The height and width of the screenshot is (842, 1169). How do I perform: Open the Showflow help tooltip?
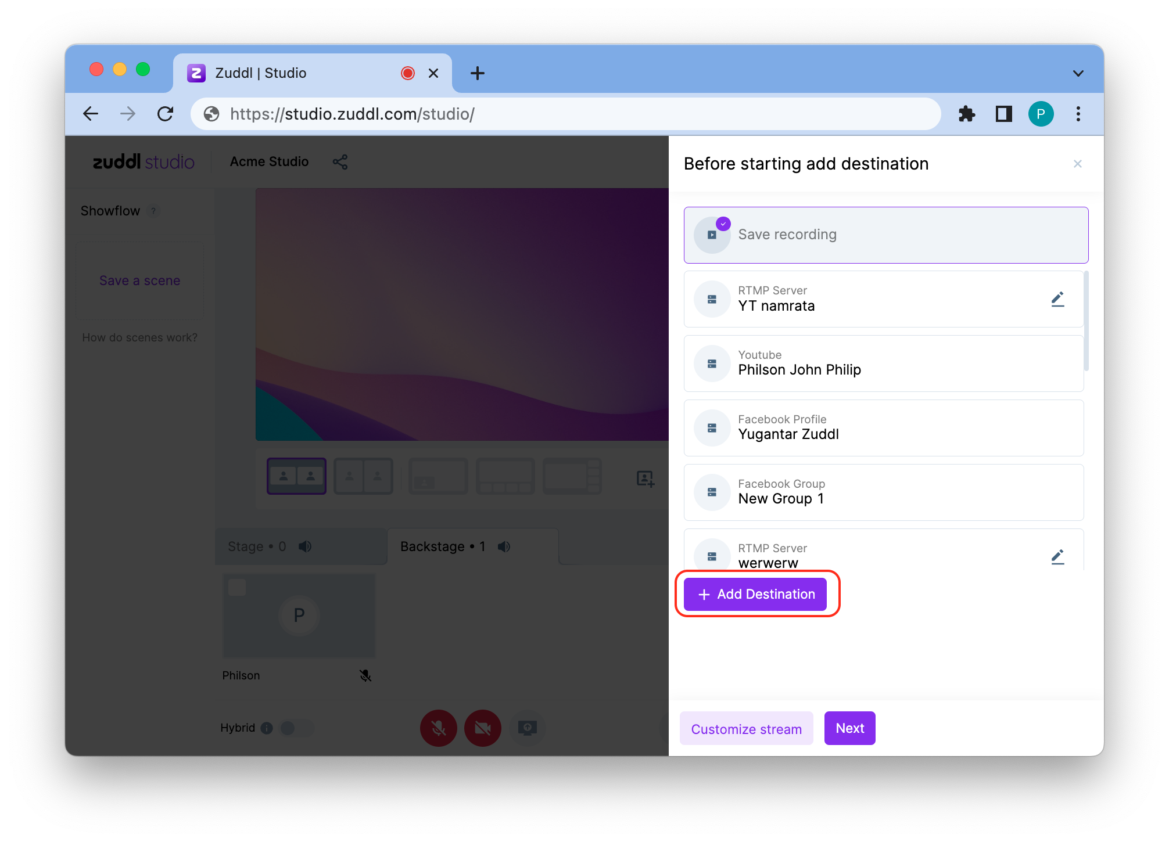coord(153,211)
